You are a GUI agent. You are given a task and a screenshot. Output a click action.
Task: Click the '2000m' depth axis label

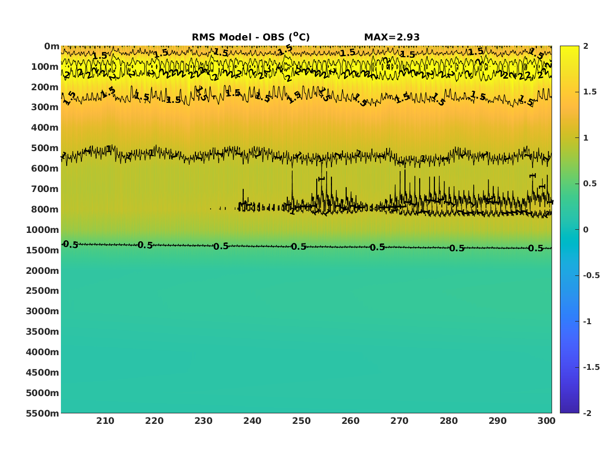(43, 271)
